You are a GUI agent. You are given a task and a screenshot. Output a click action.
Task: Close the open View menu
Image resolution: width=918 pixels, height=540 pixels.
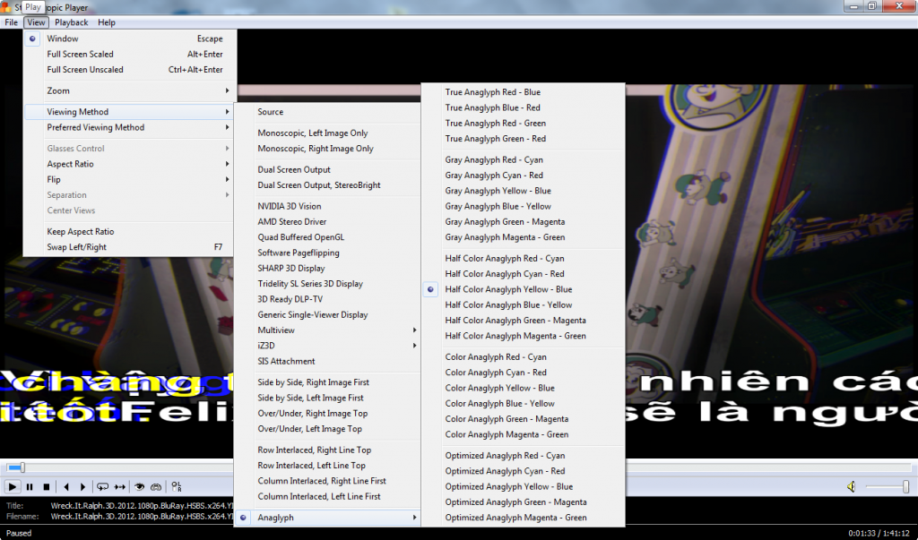click(x=36, y=22)
